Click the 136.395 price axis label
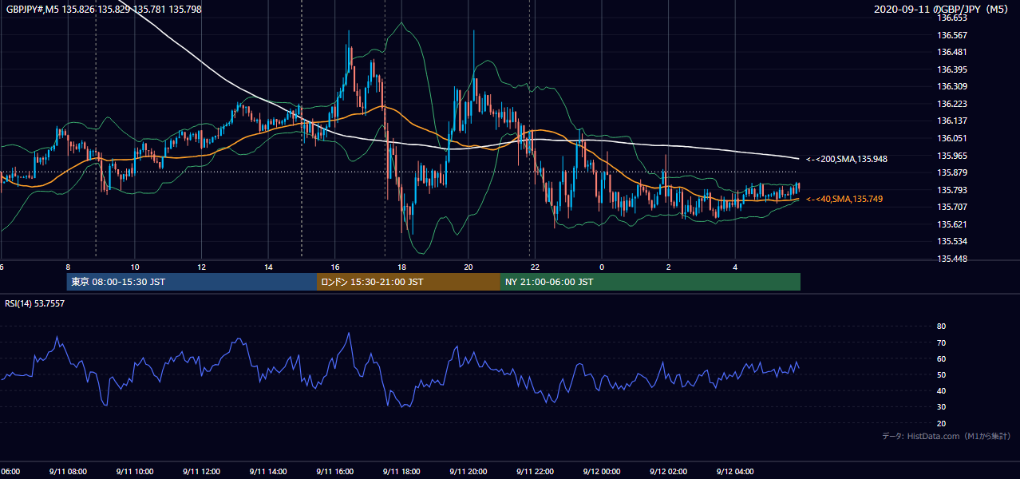 952,69
